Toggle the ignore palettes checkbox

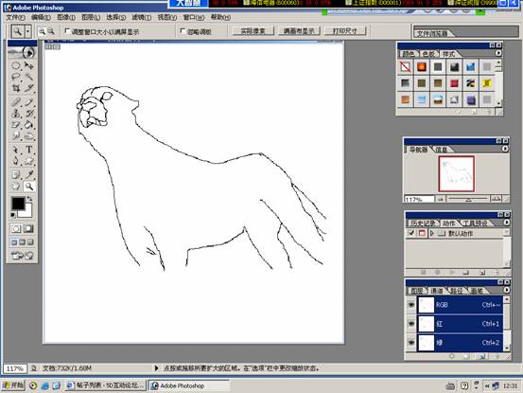coord(183,31)
